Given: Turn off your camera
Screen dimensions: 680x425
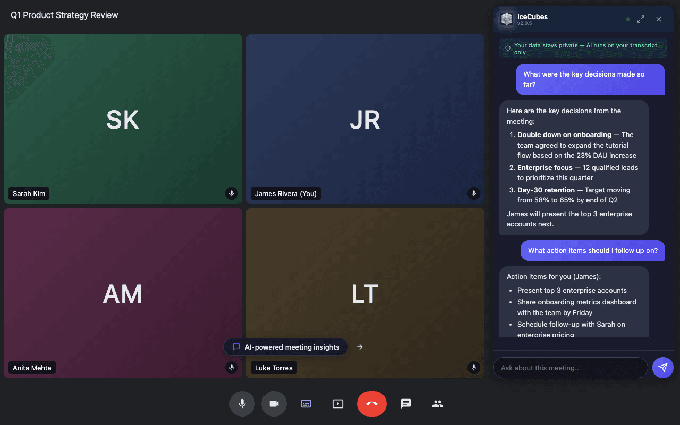Looking at the screenshot, I should click(274, 404).
